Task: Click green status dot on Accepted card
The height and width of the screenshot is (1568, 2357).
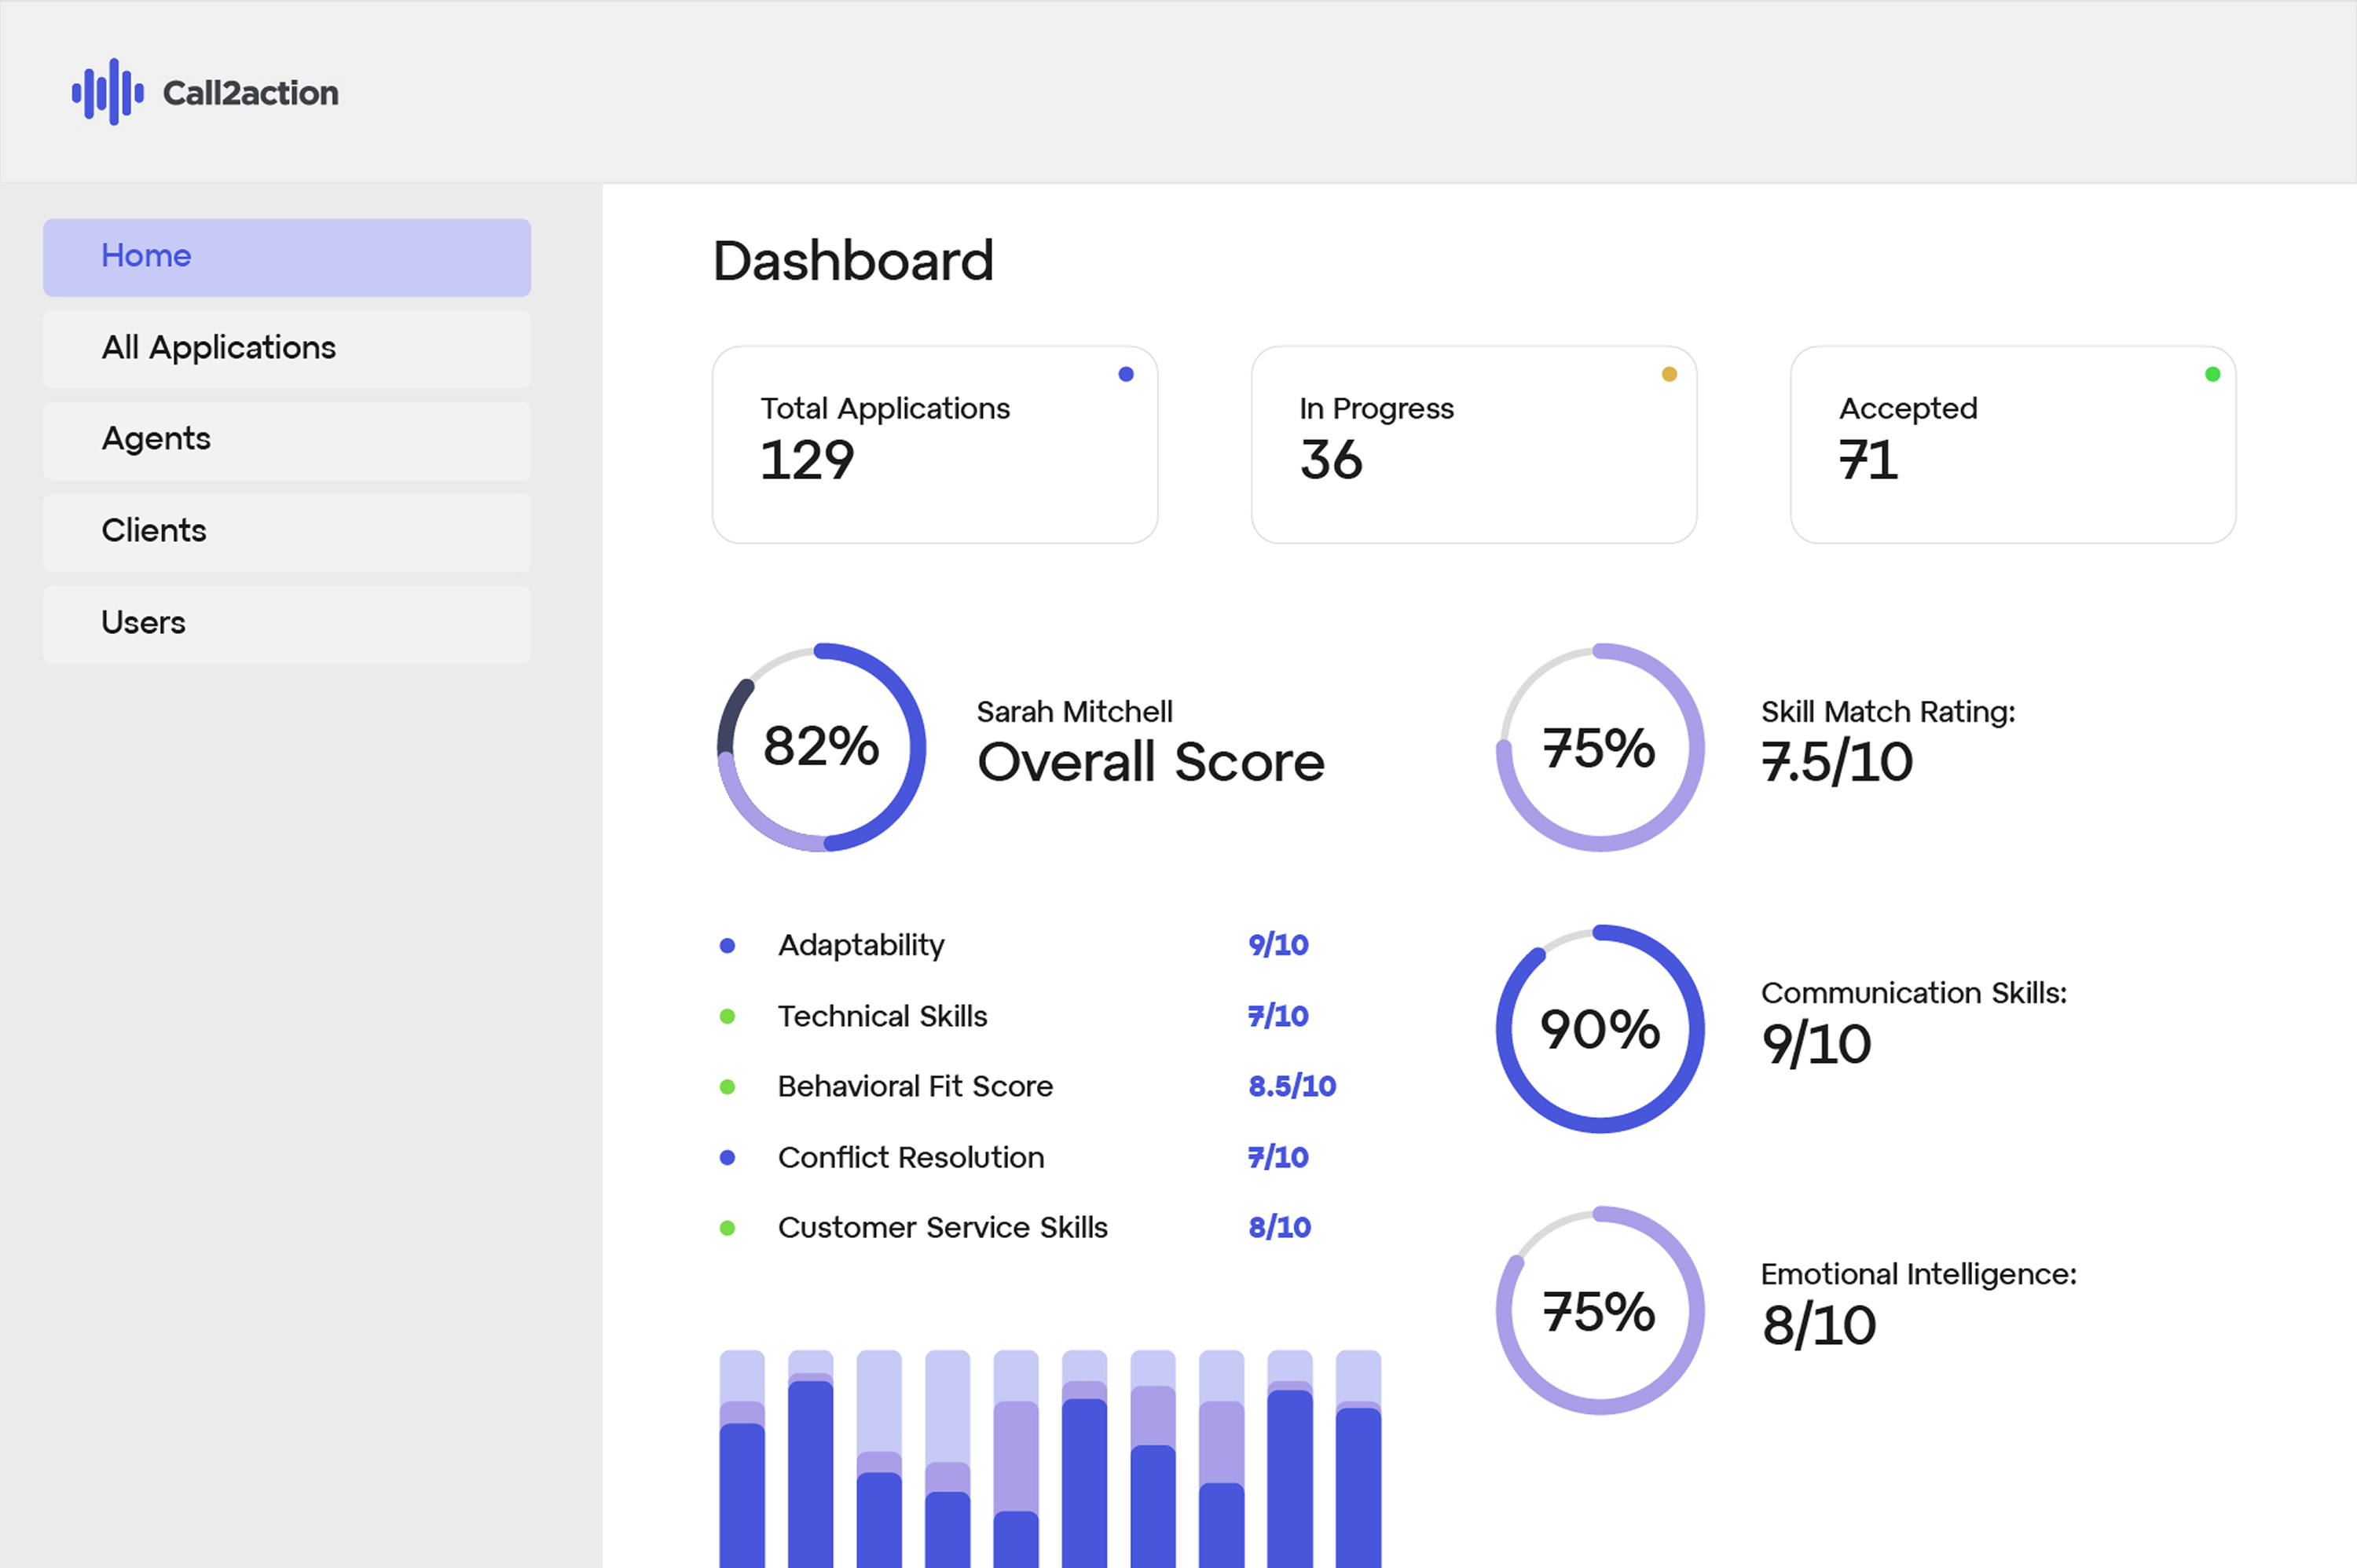Action: click(2212, 374)
